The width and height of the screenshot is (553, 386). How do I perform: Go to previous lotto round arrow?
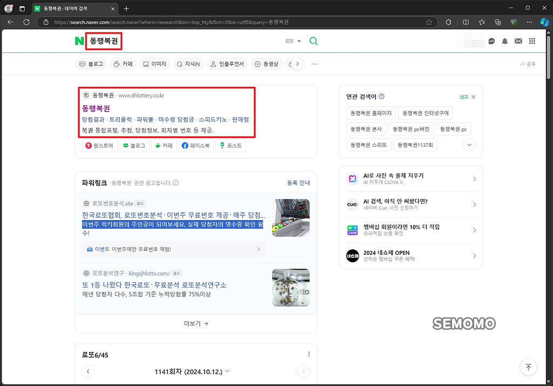pyautogui.click(x=88, y=371)
